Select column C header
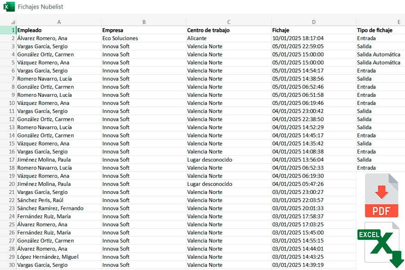 [x=229, y=22]
